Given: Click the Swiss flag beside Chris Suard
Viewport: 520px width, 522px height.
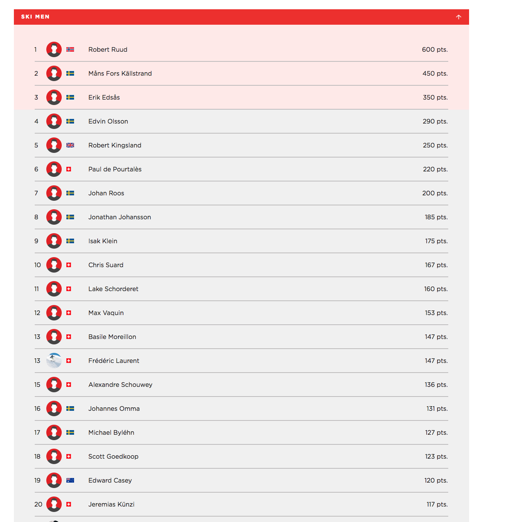Looking at the screenshot, I should [x=69, y=265].
